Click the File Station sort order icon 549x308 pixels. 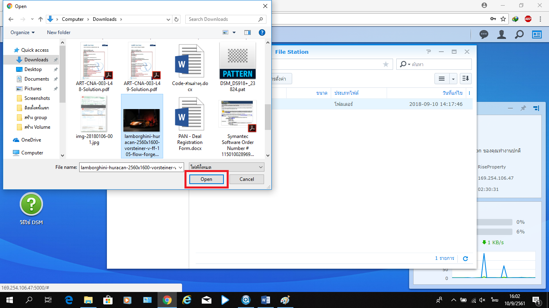466,79
